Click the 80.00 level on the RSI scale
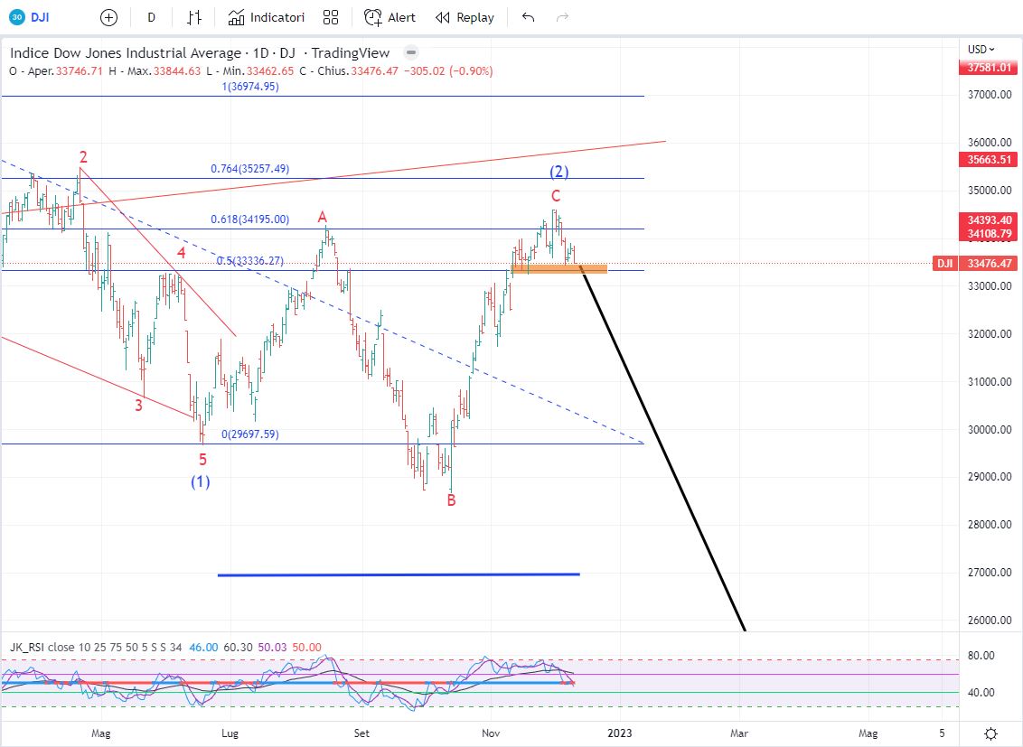This screenshot has width=1023, height=747. click(x=981, y=656)
